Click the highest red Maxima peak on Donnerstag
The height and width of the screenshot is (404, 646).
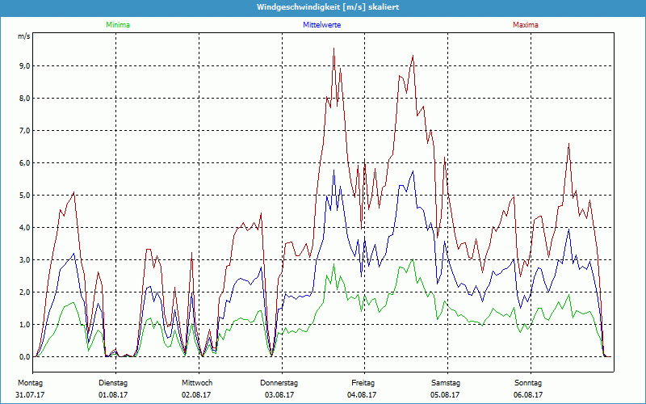click(x=333, y=48)
